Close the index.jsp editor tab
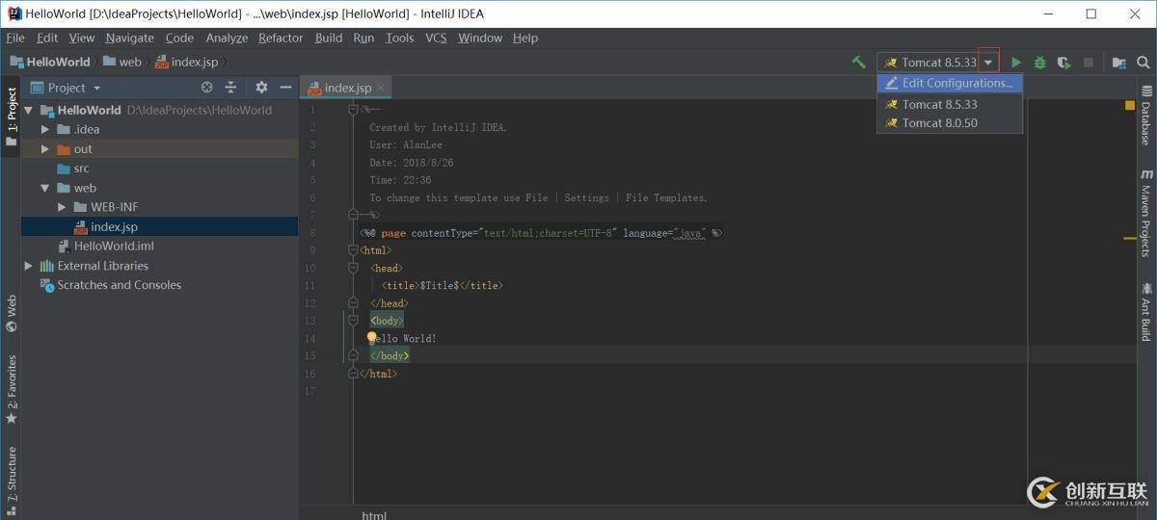The width and height of the screenshot is (1157, 520). point(381,87)
